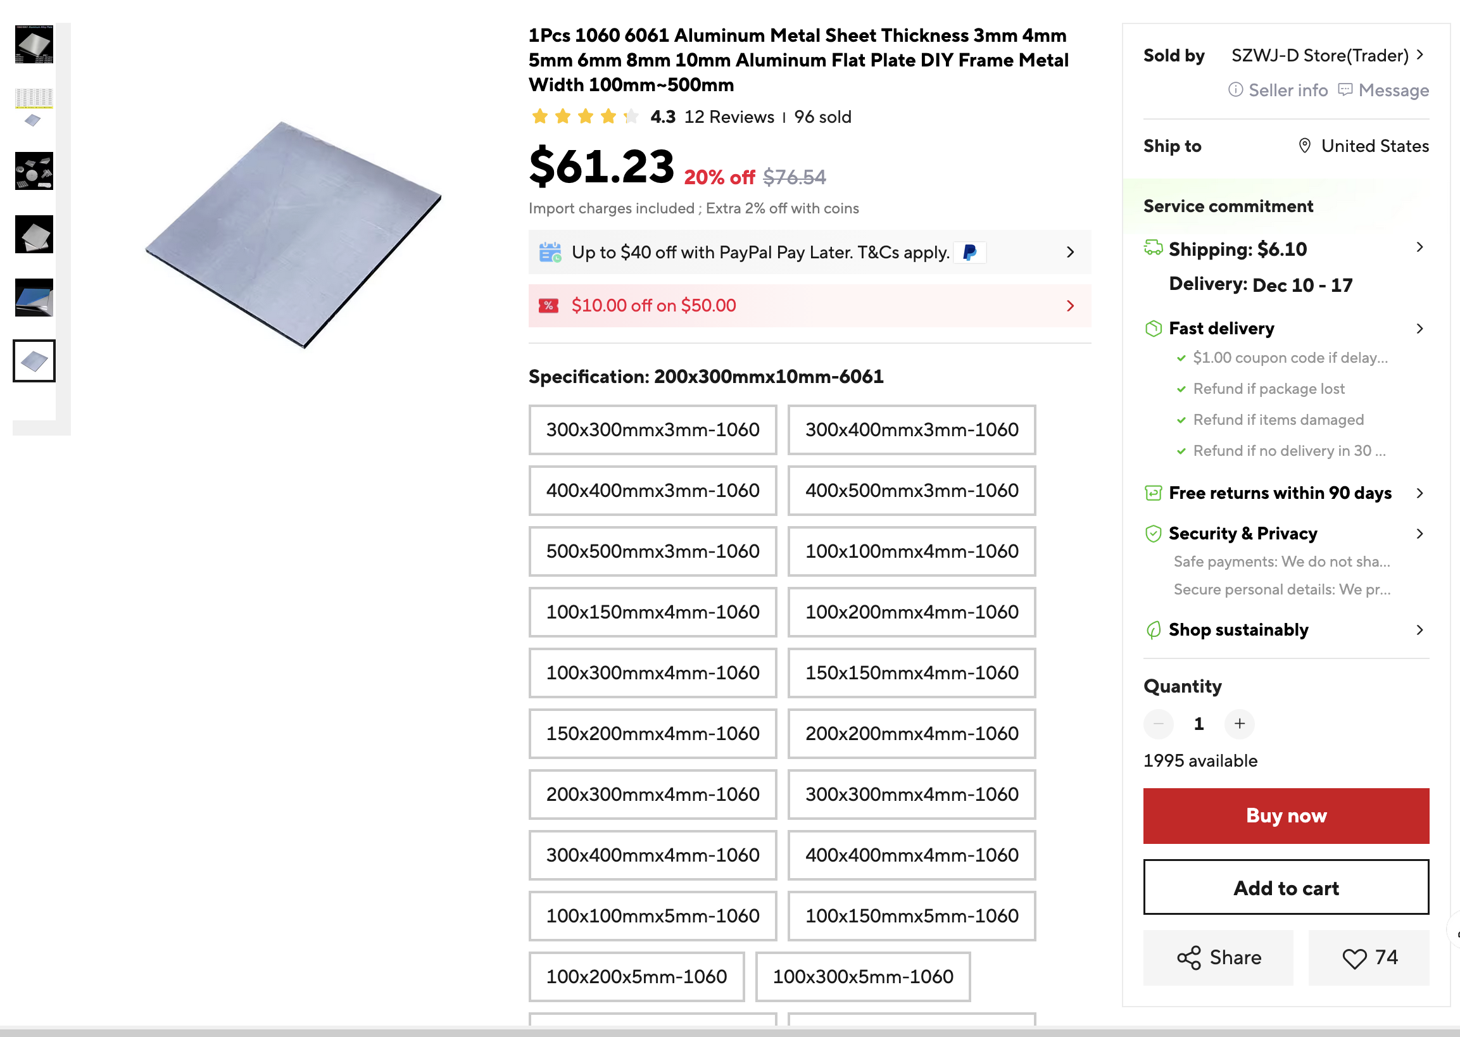Open the 12 Reviews link
The width and height of the screenshot is (1460, 1037).
729,118
